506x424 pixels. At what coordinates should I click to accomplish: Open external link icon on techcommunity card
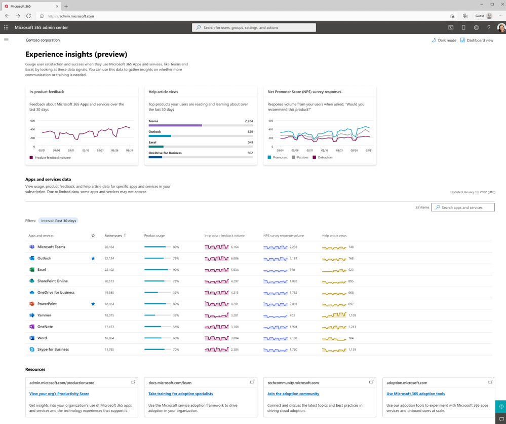(x=371, y=382)
